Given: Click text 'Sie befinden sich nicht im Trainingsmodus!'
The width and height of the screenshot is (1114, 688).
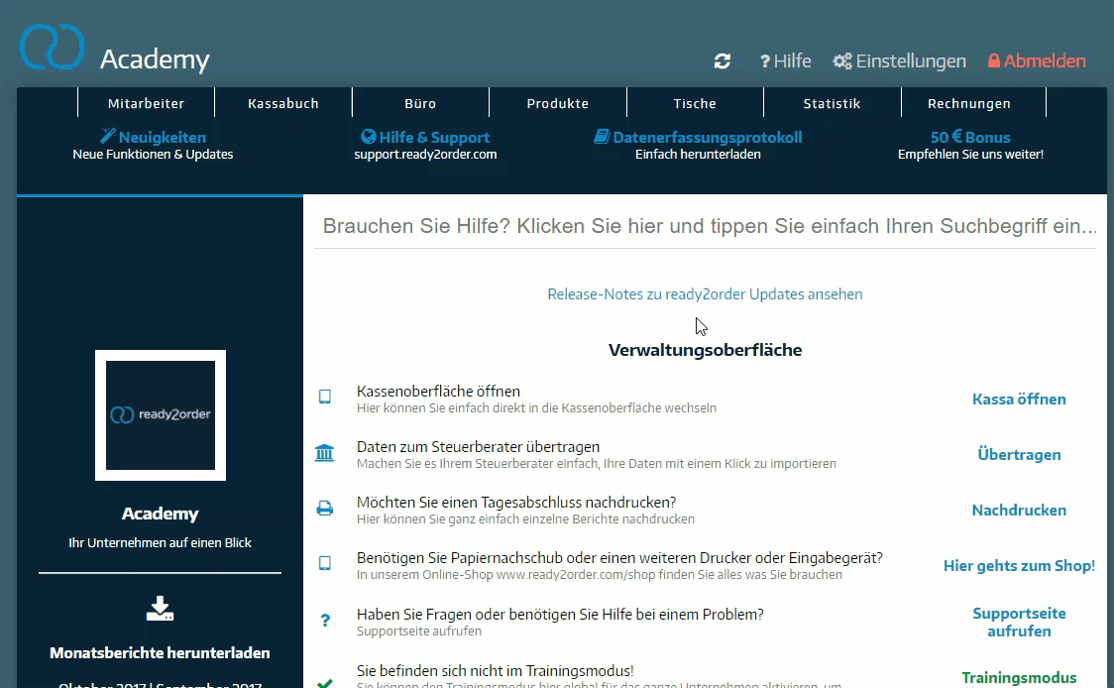Looking at the screenshot, I should point(496,671).
